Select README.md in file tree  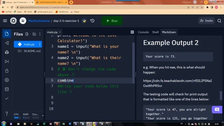click(29, 51)
